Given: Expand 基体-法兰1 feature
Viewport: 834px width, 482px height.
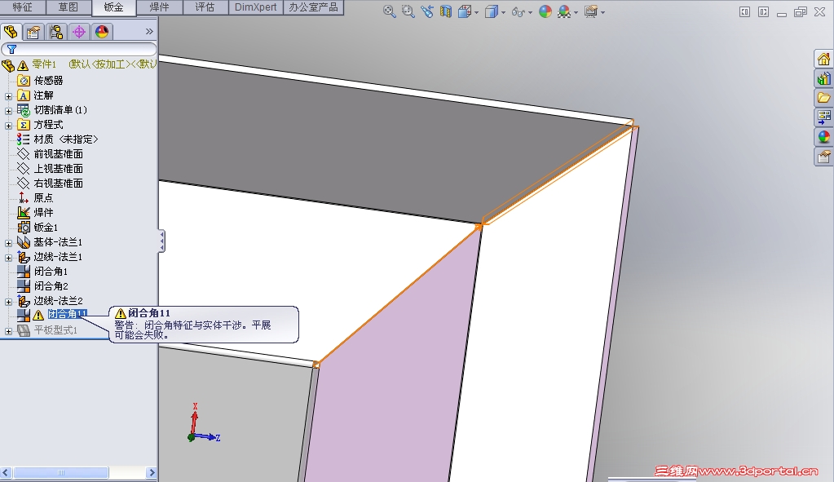Looking at the screenshot, I should [x=8, y=243].
